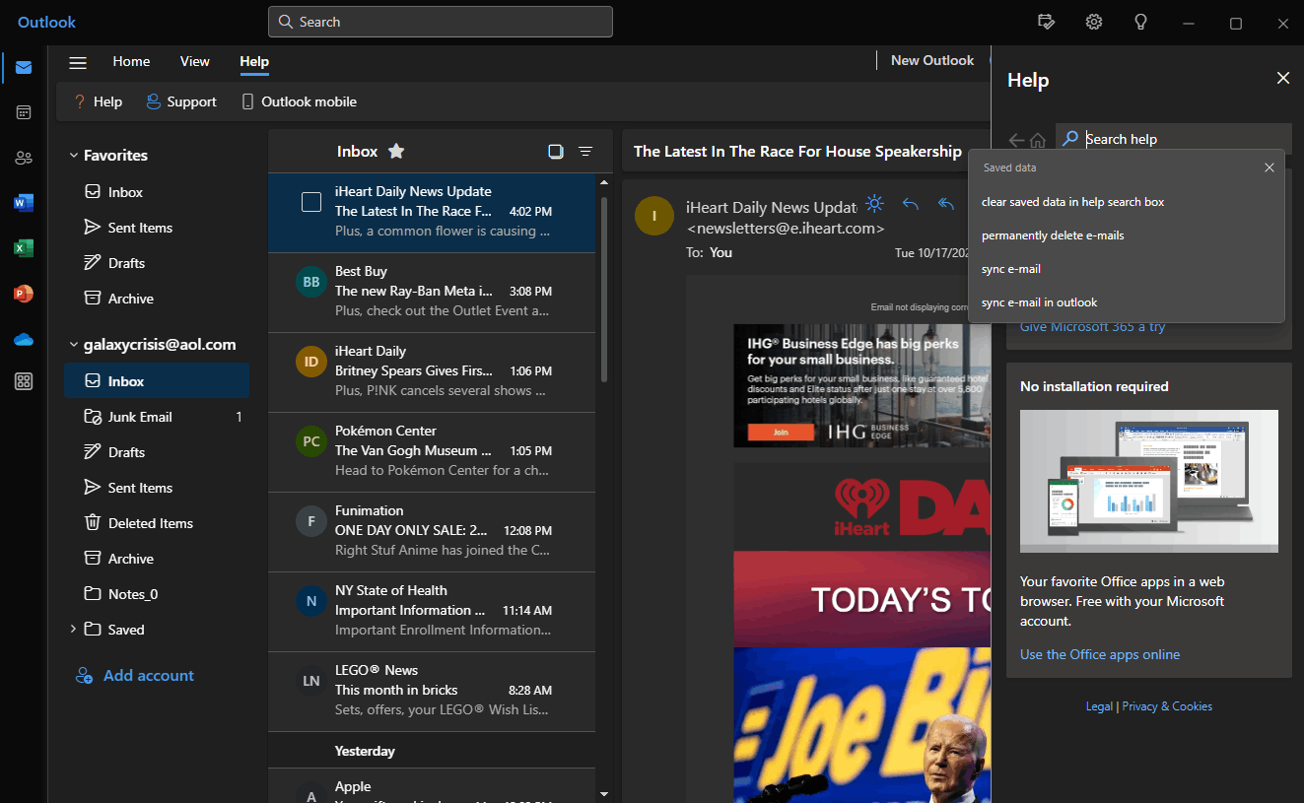The image size is (1304, 803).
Task: Click Outlook mobile in the ribbon
Action: [300, 101]
